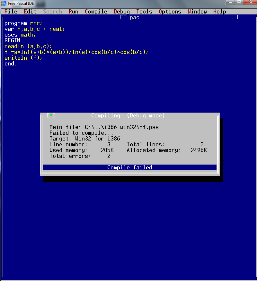Open the File menu
This screenshot has height=281, width=257.
click(x=11, y=12)
